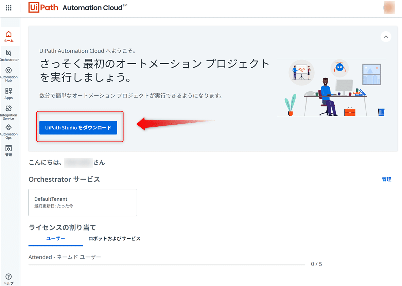Click the Automation Cloud title text
The image size is (402, 286).
[95, 7]
